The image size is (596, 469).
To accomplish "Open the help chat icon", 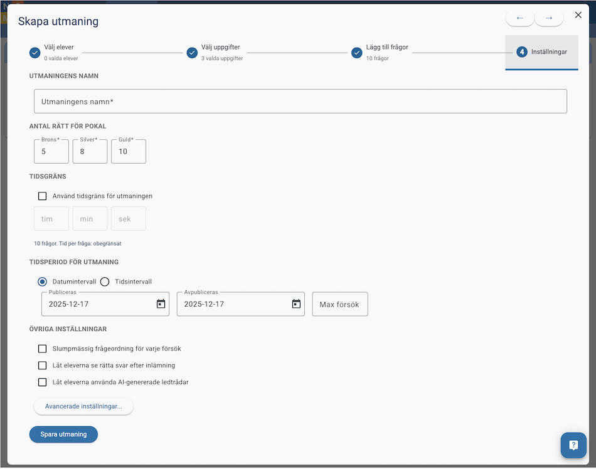I will click(573, 445).
